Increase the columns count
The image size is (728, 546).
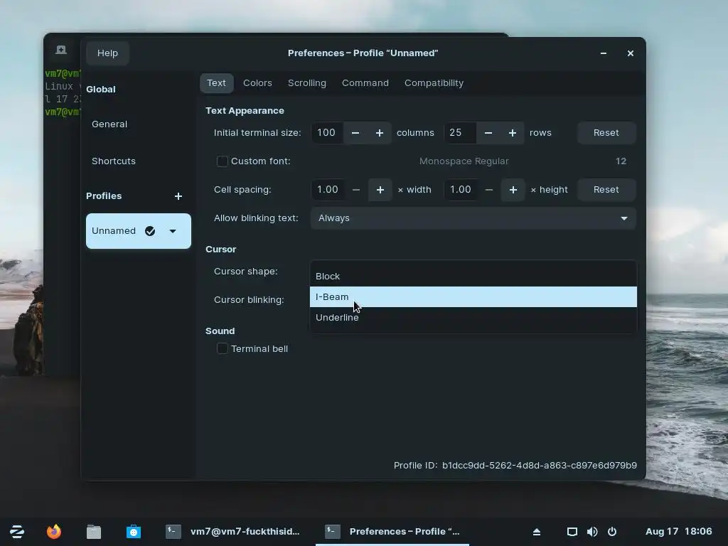[x=380, y=133]
